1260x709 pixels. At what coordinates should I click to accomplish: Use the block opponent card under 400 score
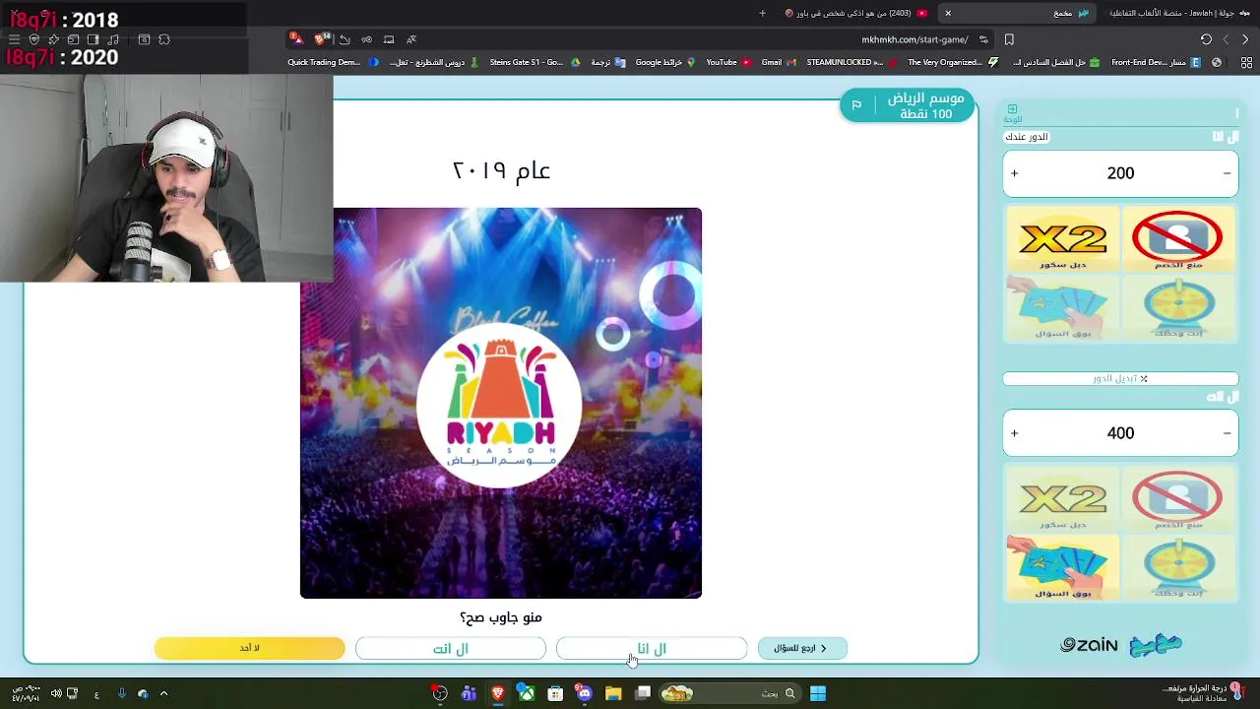point(1177,499)
